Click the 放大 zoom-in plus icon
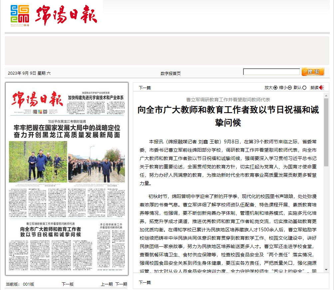 (x=275, y=88)
